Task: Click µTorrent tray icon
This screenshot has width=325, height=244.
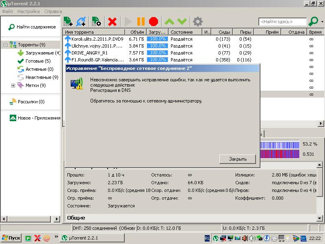Action: pos(216,238)
